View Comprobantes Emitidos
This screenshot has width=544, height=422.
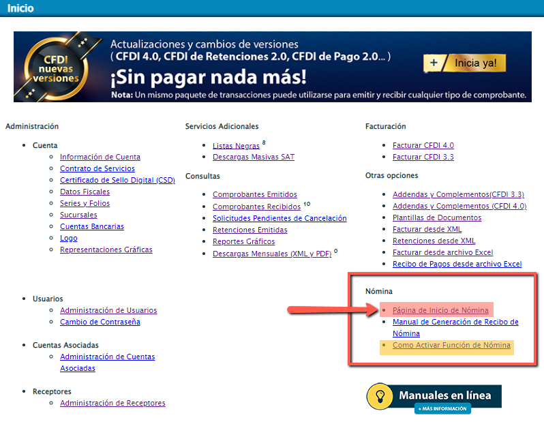[x=255, y=194]
